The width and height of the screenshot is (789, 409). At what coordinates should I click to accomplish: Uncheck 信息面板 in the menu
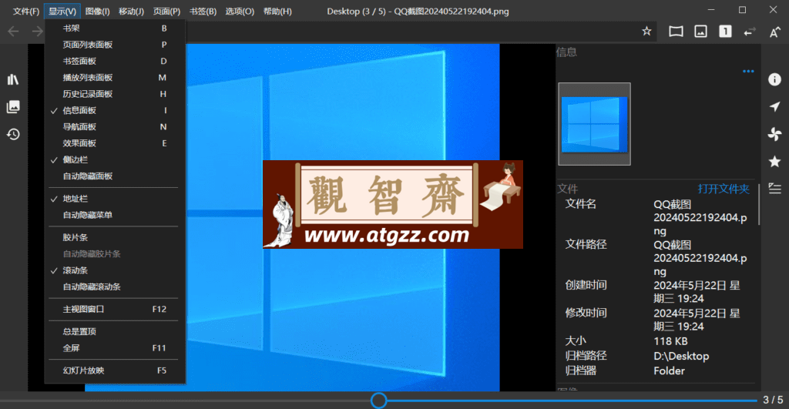115,110
